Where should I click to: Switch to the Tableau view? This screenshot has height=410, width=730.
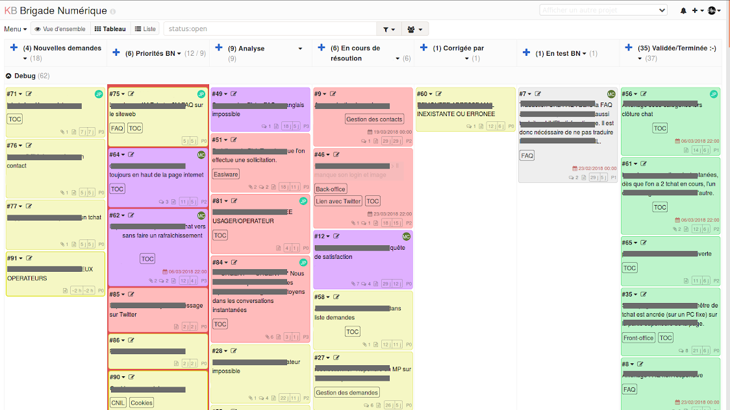point(110,29)
